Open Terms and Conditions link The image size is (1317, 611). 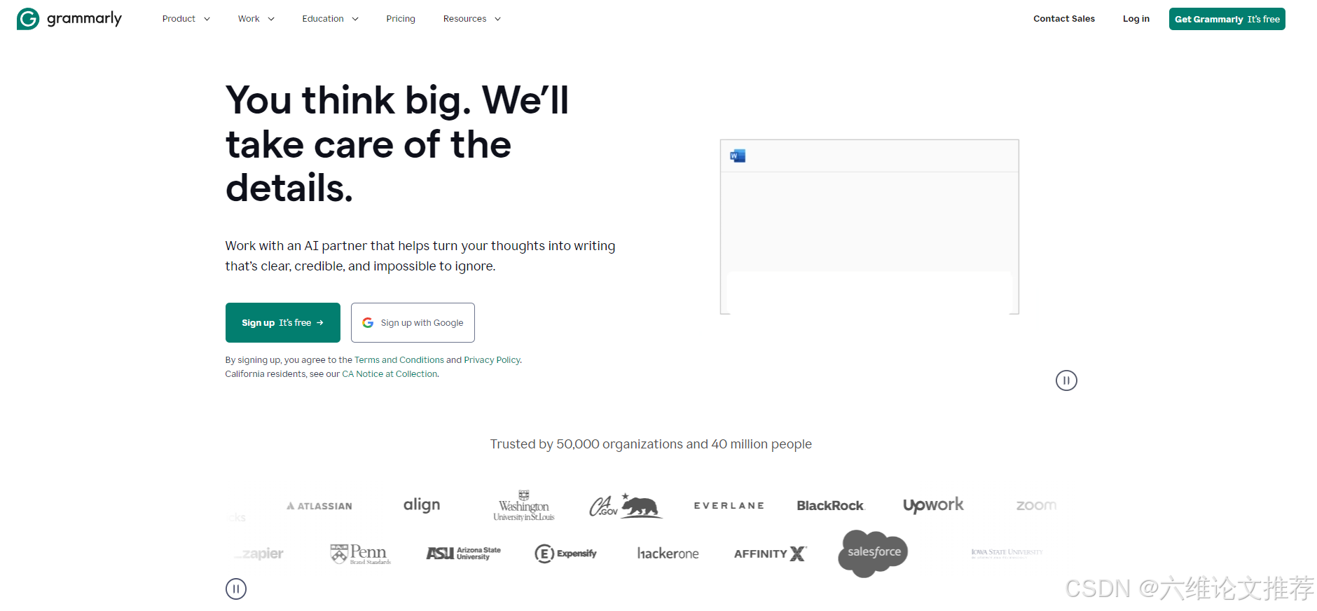point(399,360)
